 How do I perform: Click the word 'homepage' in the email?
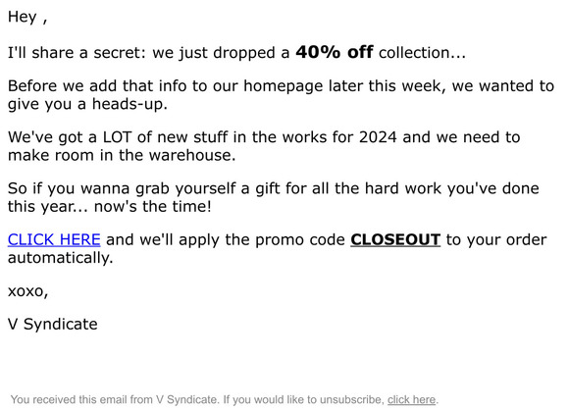click(x=284, y=86)
